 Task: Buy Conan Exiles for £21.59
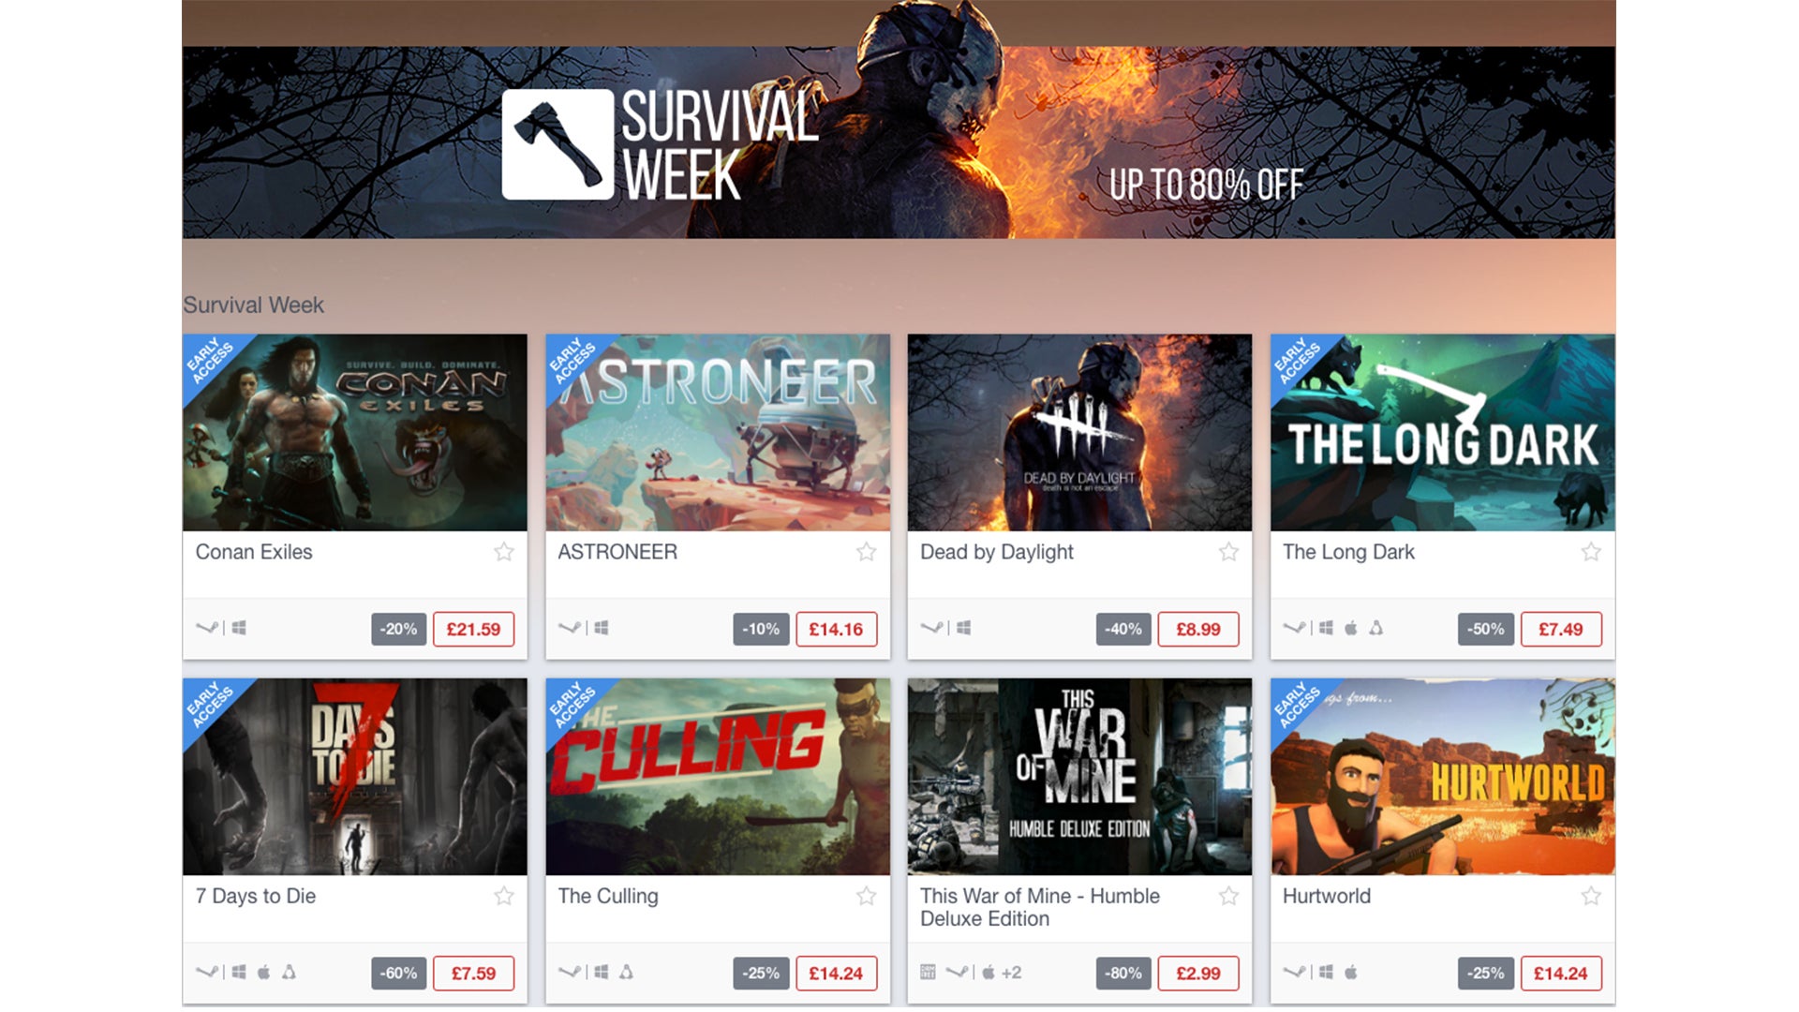[x=473, y=629]
